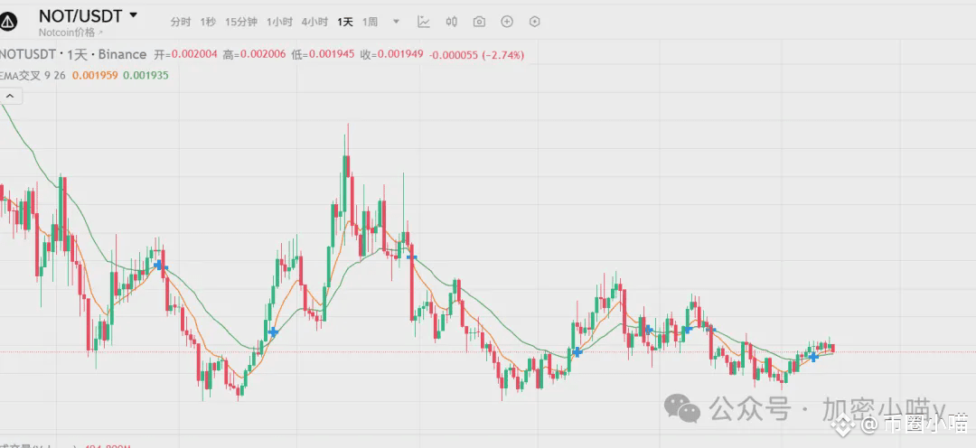Select the 1天 timeframe
Viewport: 976px width, 448px height.
click(x=345, y=22)
